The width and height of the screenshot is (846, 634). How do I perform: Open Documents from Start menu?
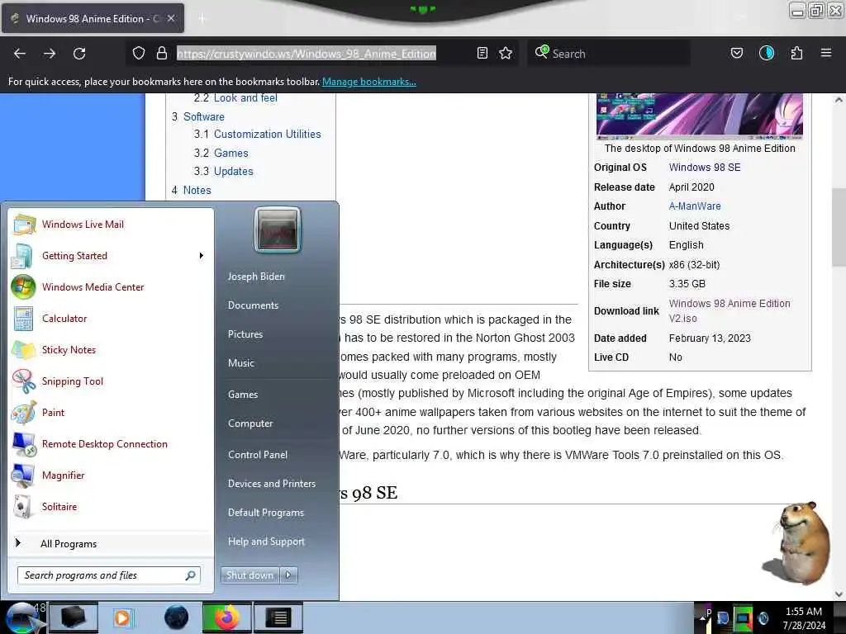(253, 305)
